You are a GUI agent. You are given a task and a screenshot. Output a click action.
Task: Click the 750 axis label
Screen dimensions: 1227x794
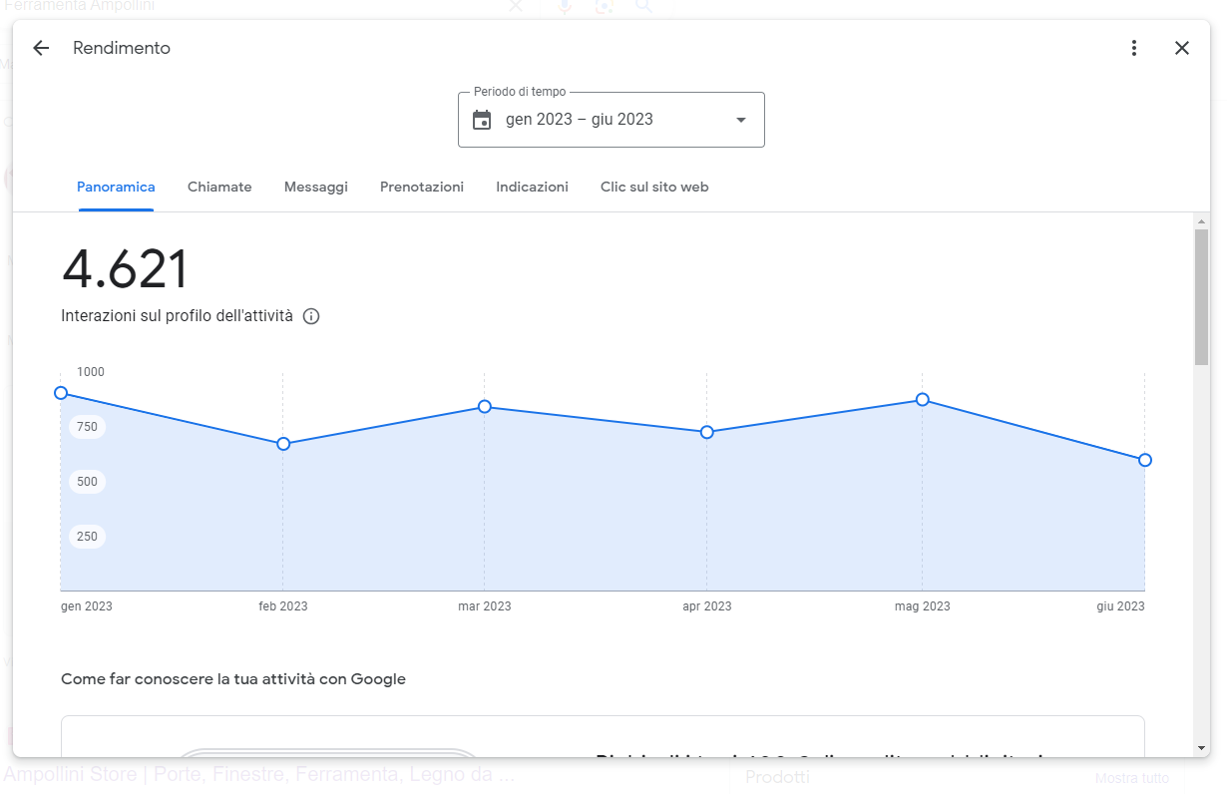point(87,427)
